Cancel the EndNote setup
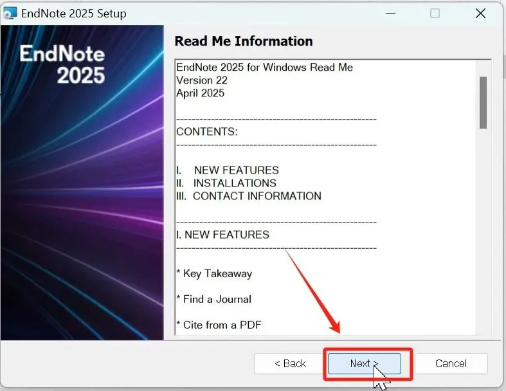The height and width of the screenshot is (391, 506). pyautogui.click(x=451, y=363)
